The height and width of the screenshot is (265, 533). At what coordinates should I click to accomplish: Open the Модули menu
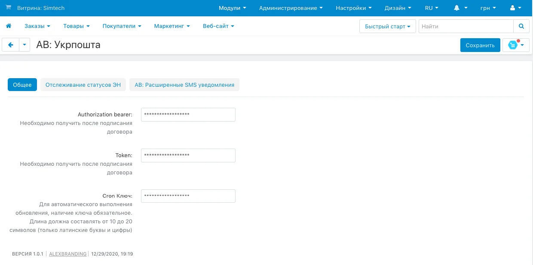pyautogui.click(x=232, y=8)
